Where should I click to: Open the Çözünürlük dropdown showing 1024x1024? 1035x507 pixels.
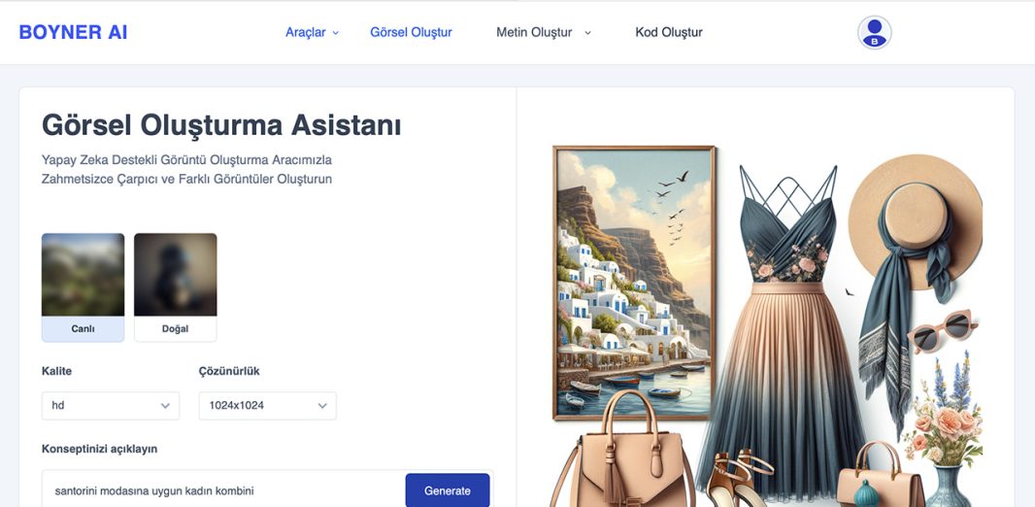[x=267, y=405]
